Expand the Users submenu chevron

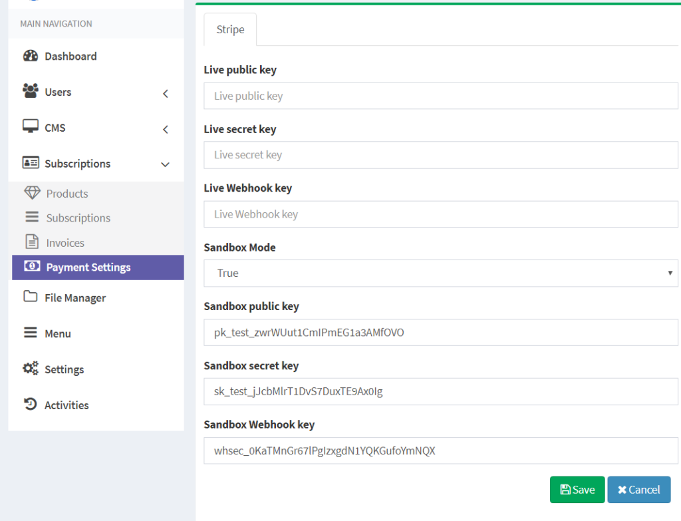pyautogui.click(x=166, y=93)
